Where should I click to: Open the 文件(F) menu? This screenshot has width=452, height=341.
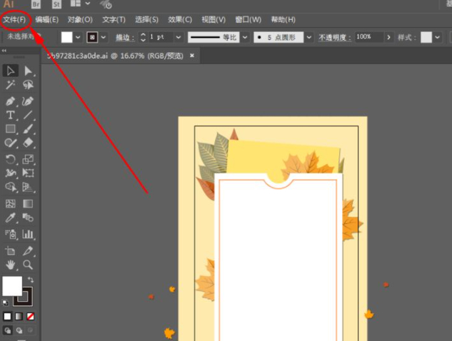[14, 19]
